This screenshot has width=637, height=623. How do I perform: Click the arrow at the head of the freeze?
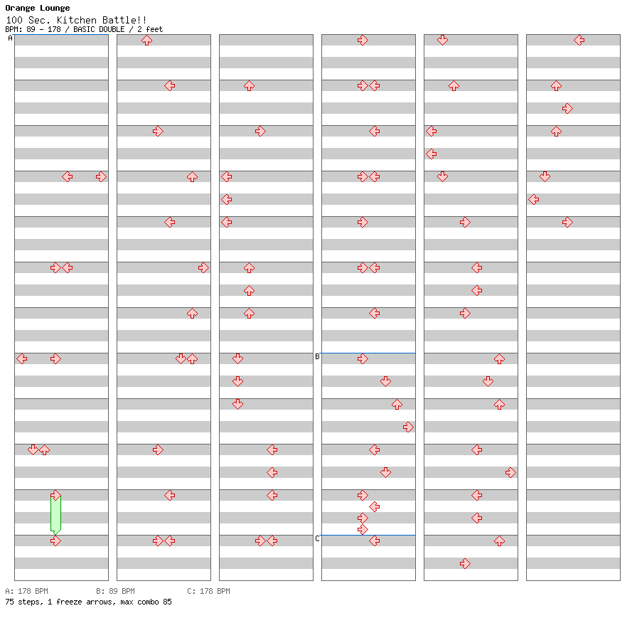(x=55, y=496)
